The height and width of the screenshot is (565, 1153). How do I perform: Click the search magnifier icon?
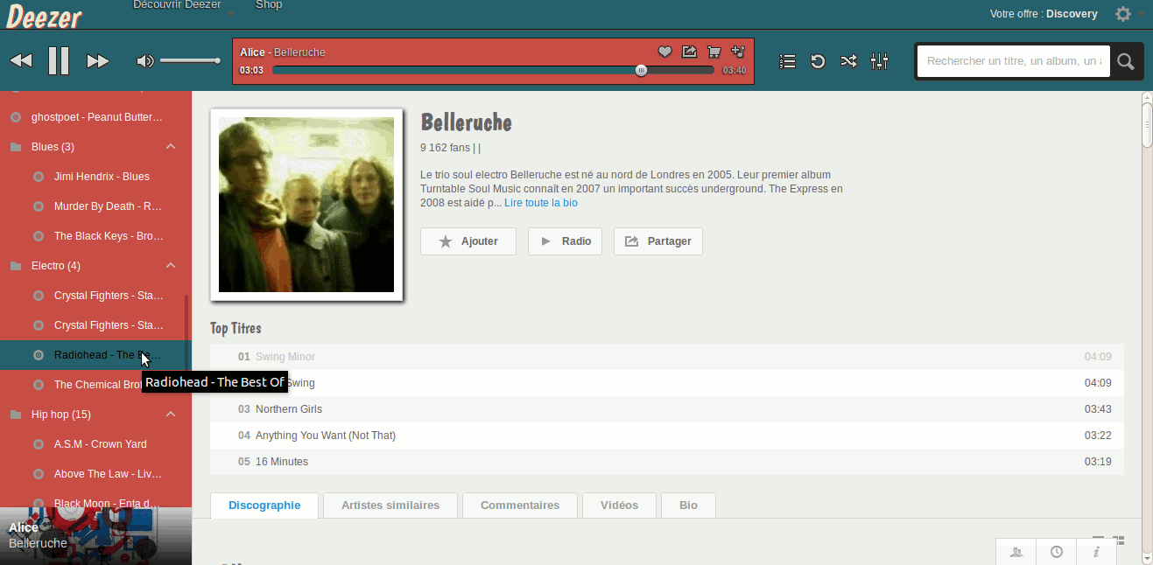click(x=1125, y=60)
